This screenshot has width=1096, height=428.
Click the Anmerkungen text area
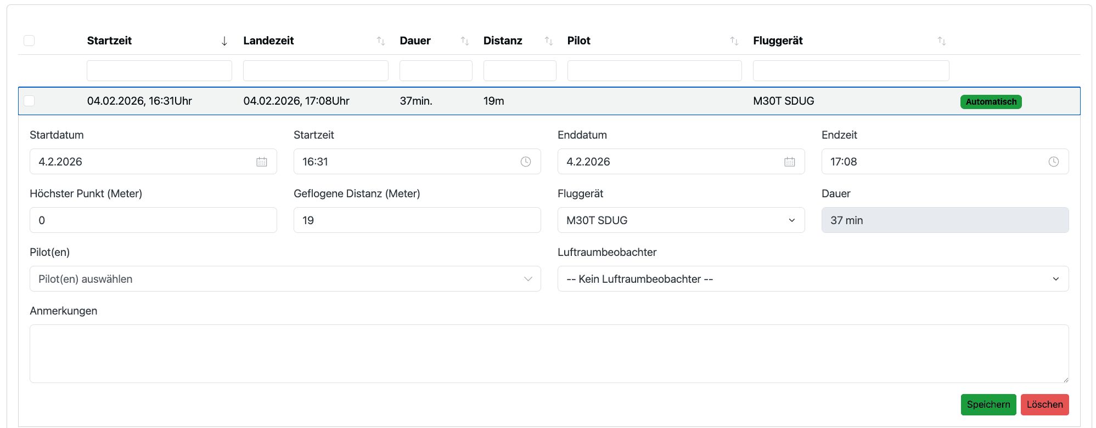pos(549,353)
